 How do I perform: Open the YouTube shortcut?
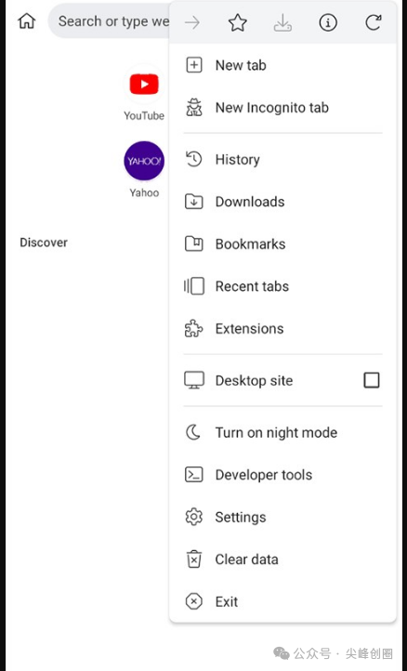[144, 92]
